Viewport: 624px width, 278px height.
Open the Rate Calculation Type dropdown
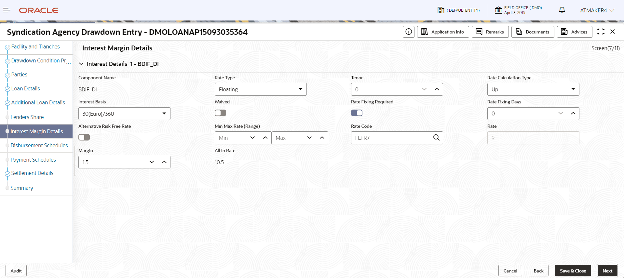tap(533, 89)
